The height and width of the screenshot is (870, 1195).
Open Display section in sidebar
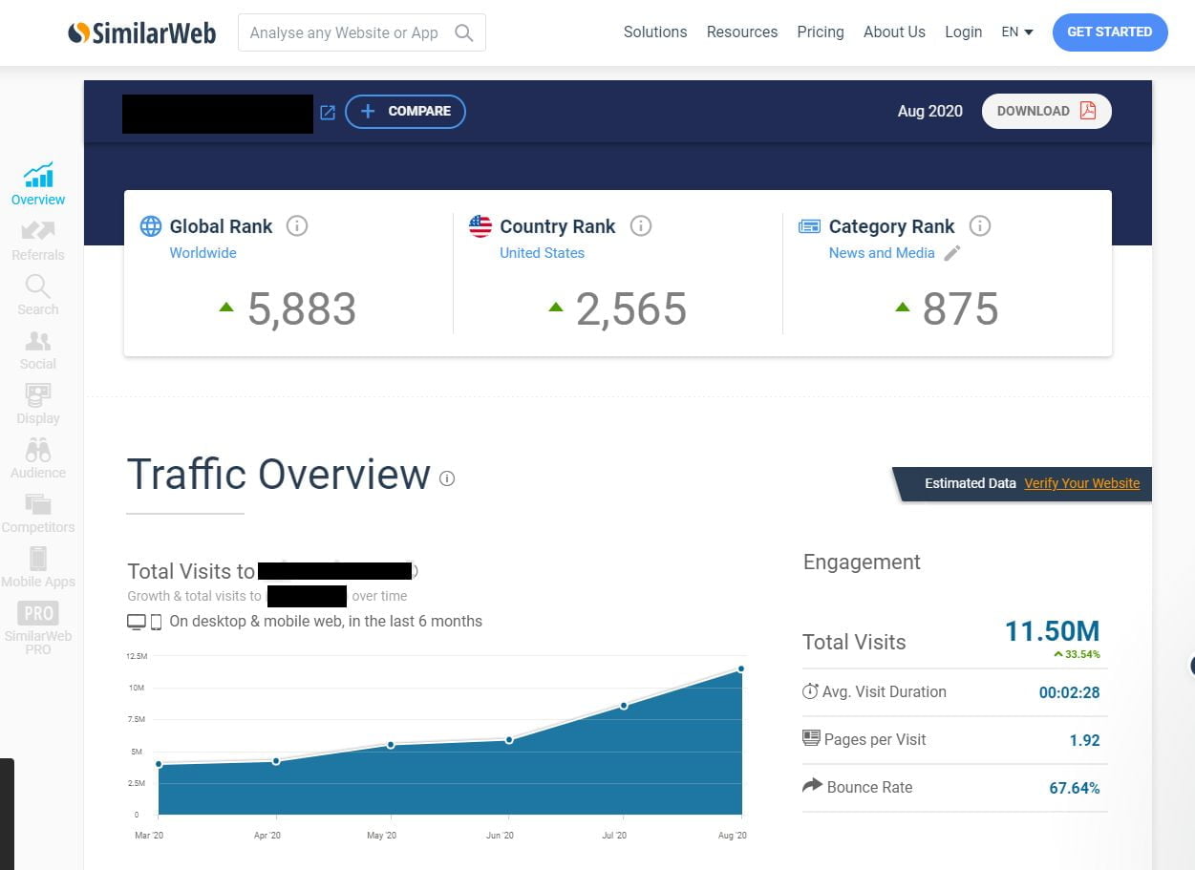pyautogui.click(x=38, y=404)
